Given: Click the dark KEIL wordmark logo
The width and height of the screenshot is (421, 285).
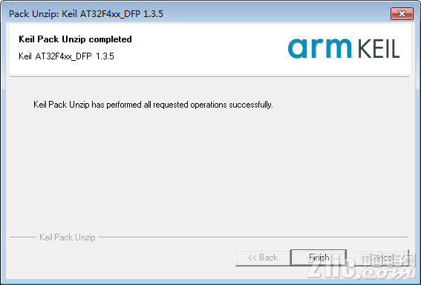Looking at the screenshot, I should point(379,49).
